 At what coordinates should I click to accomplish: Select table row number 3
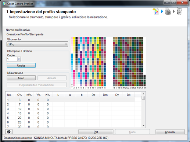(x=70, y=109)
